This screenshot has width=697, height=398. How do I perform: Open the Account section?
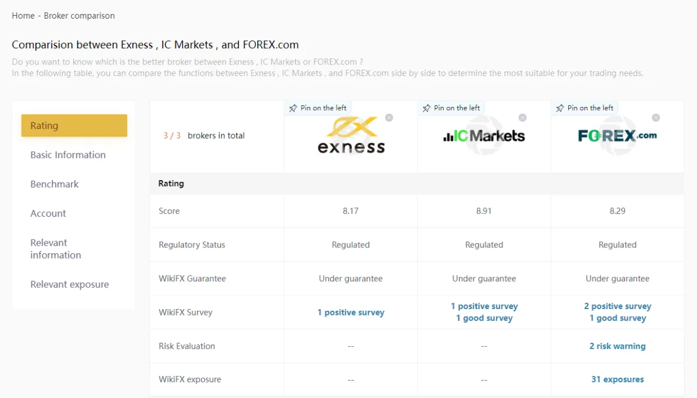pyautogui.click(x=48, y=213)
